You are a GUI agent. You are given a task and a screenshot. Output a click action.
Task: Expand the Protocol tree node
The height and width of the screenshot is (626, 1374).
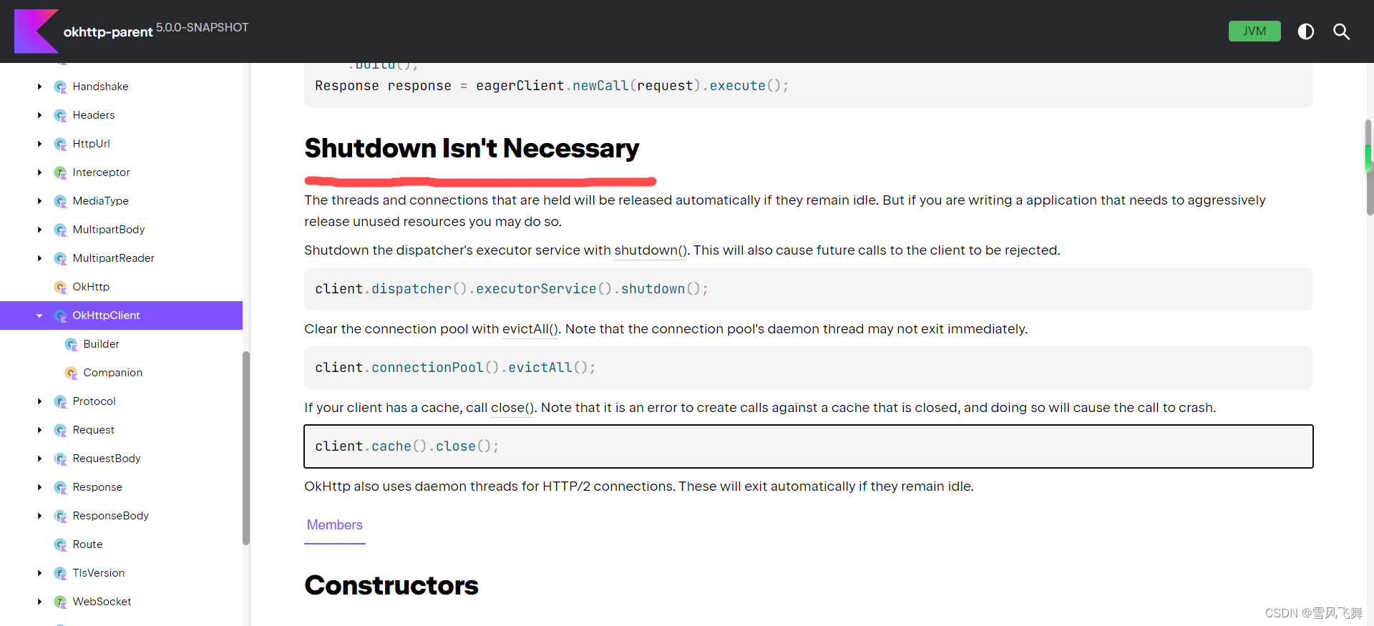40,401
